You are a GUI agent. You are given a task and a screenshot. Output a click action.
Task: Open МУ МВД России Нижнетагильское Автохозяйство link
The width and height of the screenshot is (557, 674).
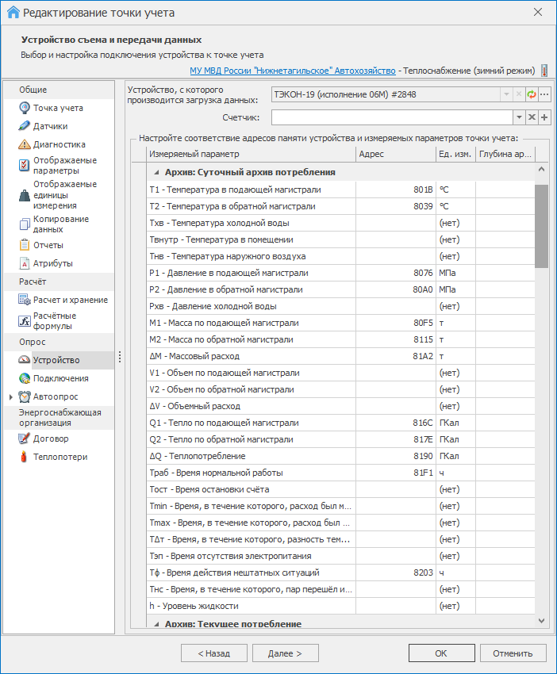(293, 71)
